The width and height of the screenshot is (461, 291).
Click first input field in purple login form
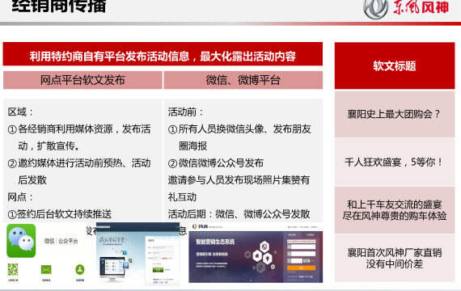(x=301, y=247)
